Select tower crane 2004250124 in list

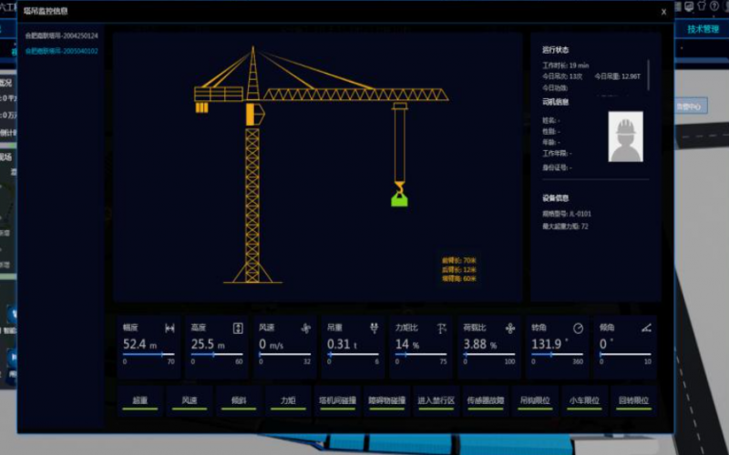click(x=61, y=35)
